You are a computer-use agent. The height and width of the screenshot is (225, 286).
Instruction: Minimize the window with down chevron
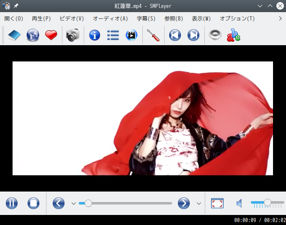pos(260,6)
